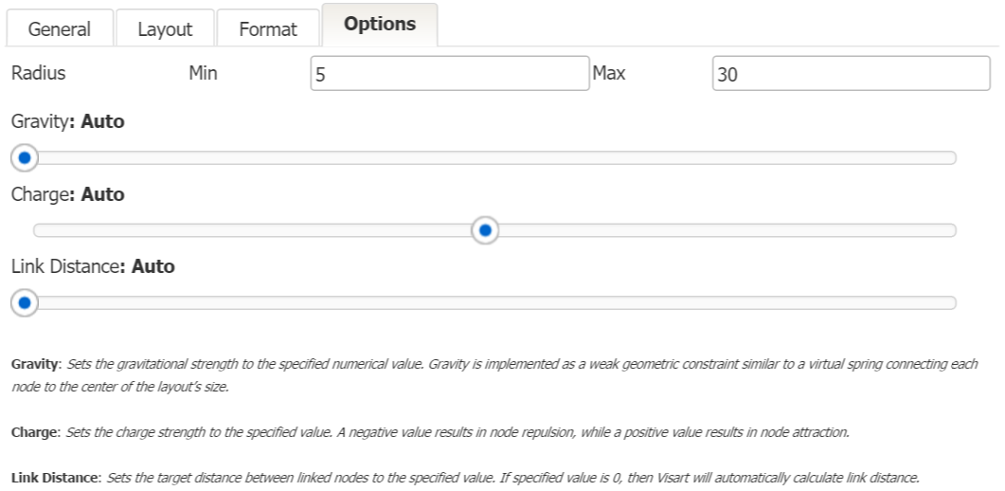Switch to the General tab
This screenshot has height=491, width=1005.
(x=61, y=28)
